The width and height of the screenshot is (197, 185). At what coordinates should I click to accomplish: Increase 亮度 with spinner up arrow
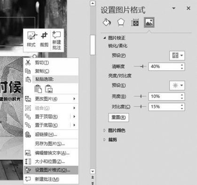pyautogui.click(x=182, y=95)
